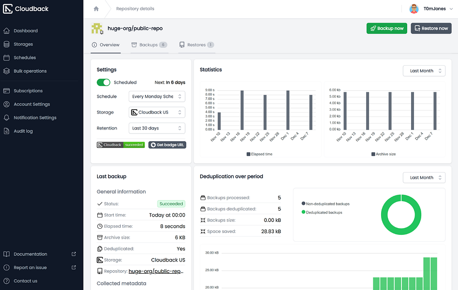Click '8 seconds' elapsed time value
This screenshot has height=290, width=458.
pos(173,226)
